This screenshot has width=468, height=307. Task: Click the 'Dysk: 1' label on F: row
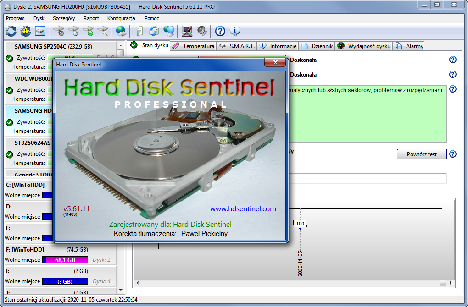click(101, 260)
